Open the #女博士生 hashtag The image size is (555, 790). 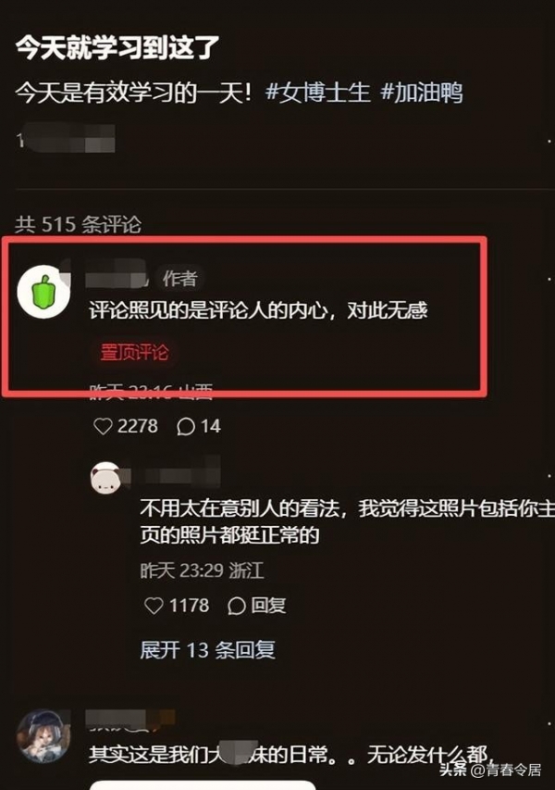(x=318, y=93)
